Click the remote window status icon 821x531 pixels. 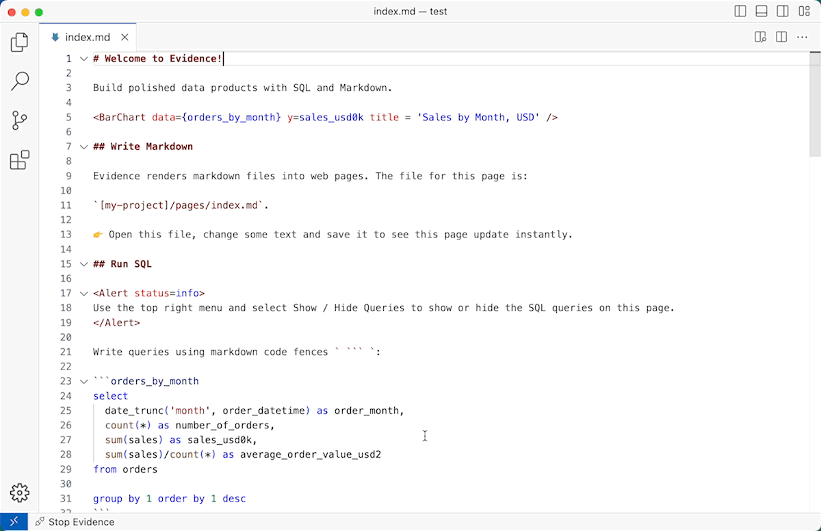(14, 522)
